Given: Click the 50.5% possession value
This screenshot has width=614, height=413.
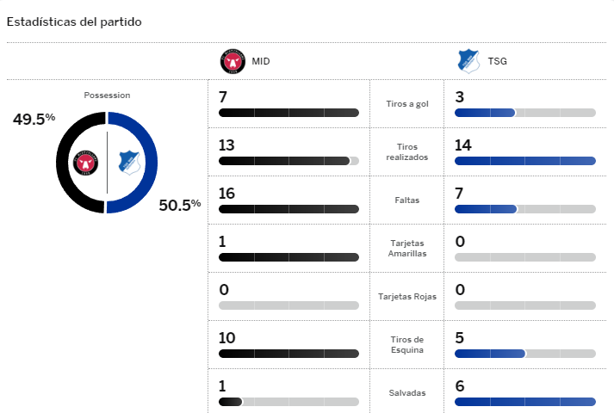Looking at the screenshot, I should click(179, 204).
